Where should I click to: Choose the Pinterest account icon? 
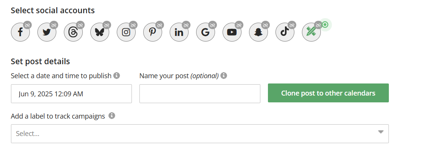[x=153, y=32]
